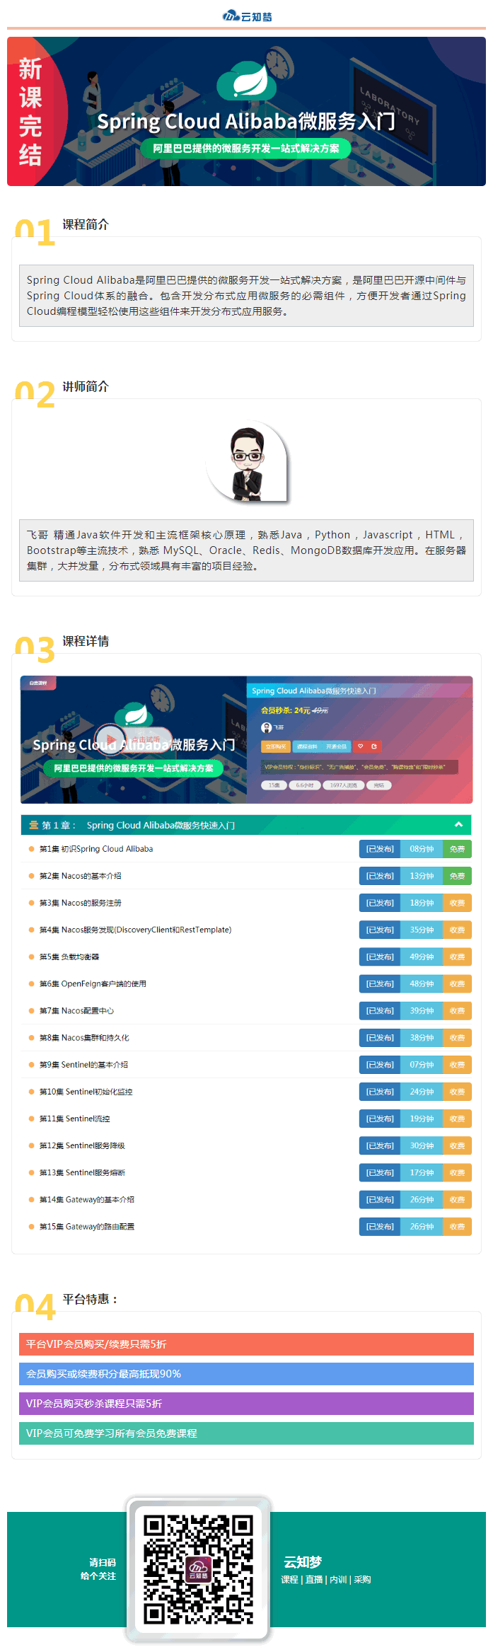This screenshot has height=1652, width=493.
Task: Click the 38分钟 duration on 第8集
Action: pos(422,1038)
